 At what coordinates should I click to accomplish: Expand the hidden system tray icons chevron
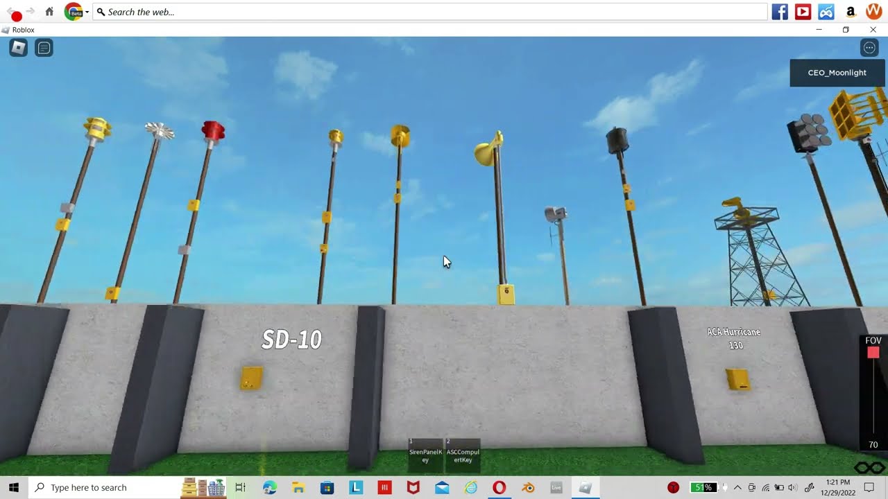(737, 487)
